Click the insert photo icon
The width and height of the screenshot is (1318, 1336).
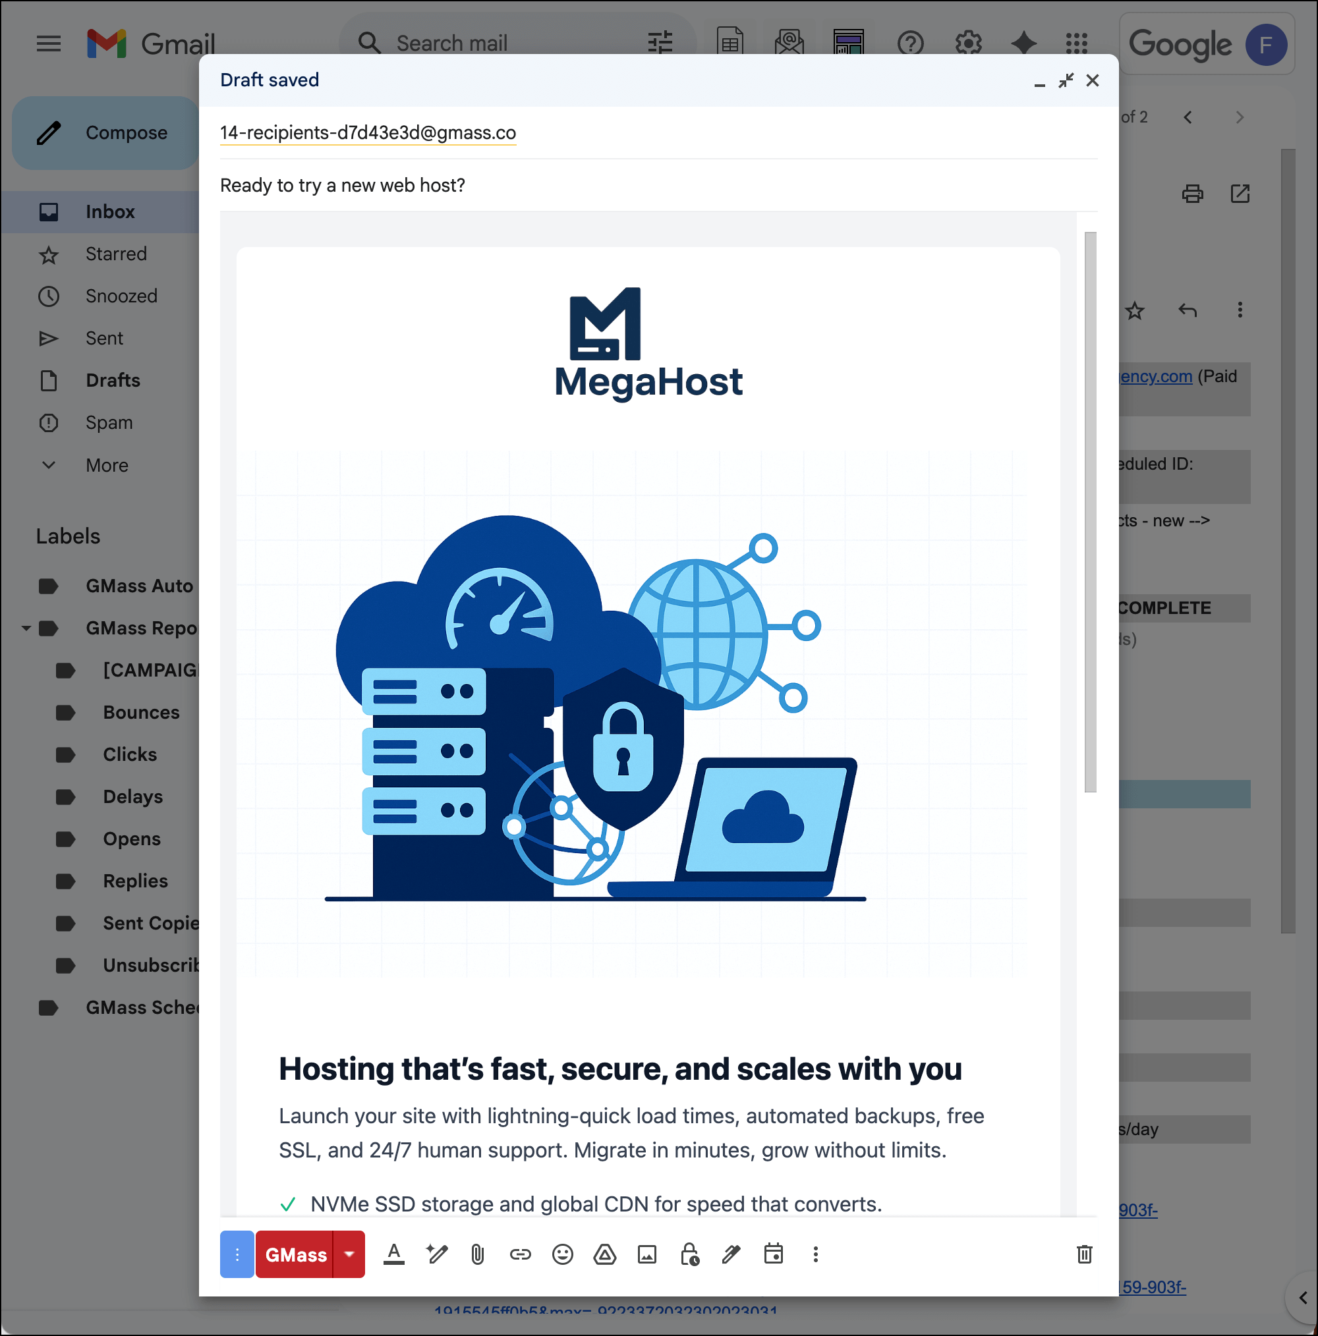[647, 1254]
